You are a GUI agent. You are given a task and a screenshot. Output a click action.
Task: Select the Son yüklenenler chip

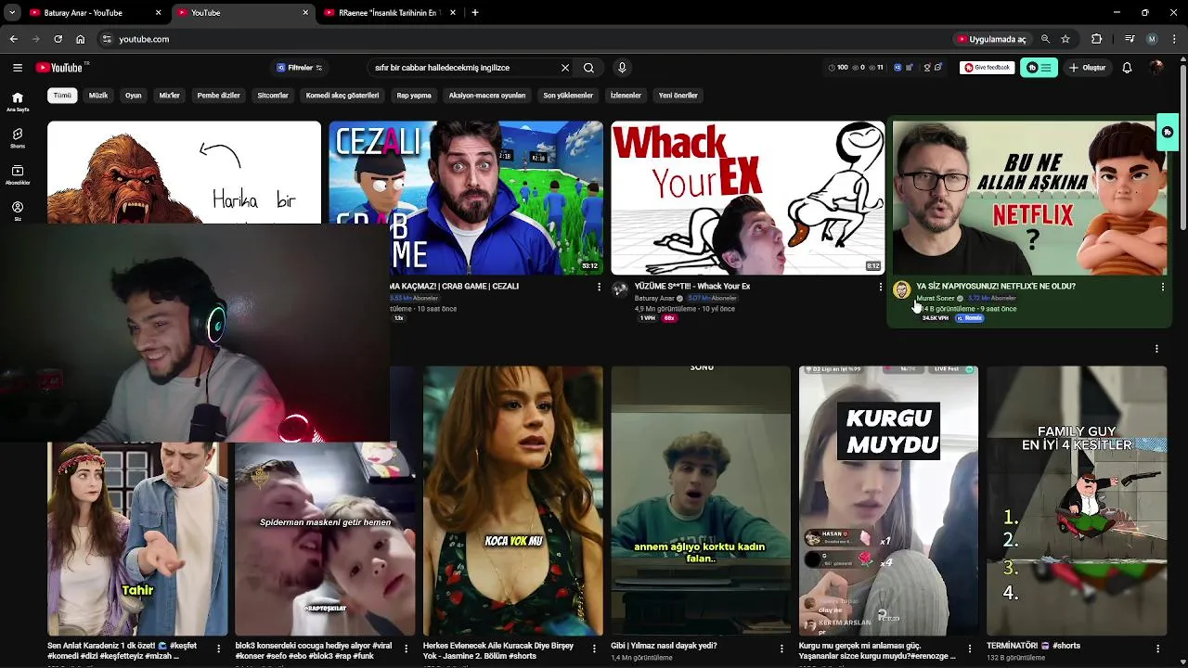[x=568, y=96]
